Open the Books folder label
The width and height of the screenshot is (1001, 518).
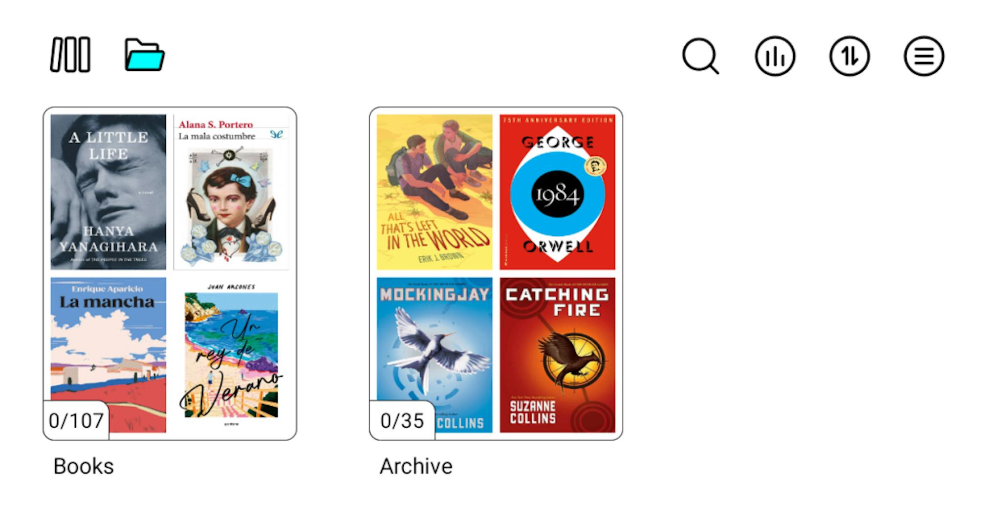pos(84,466)
